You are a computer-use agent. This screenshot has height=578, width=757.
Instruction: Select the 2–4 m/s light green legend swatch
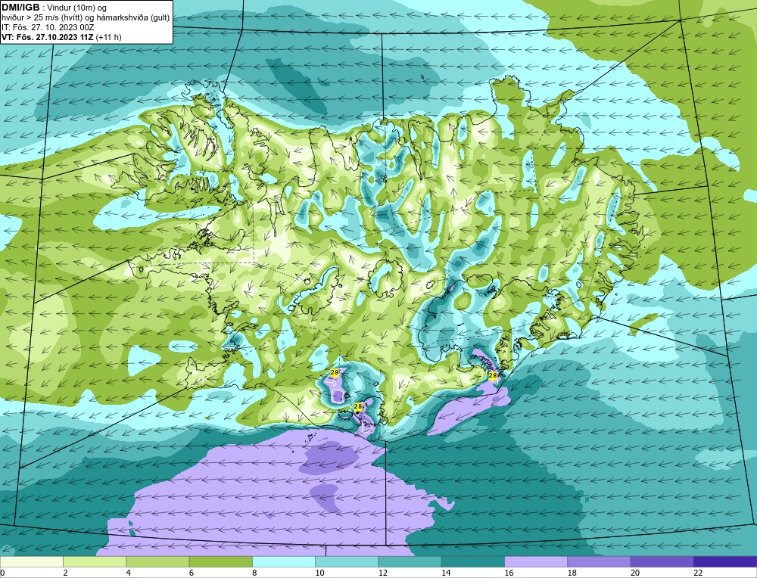point(95,561)
